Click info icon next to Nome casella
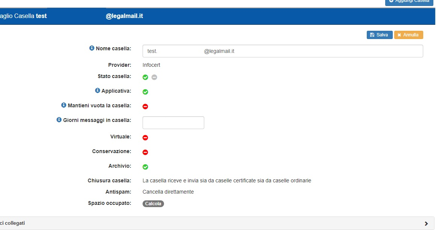The image size is (436, 230). pyautogui.click(x=91, y=48)
